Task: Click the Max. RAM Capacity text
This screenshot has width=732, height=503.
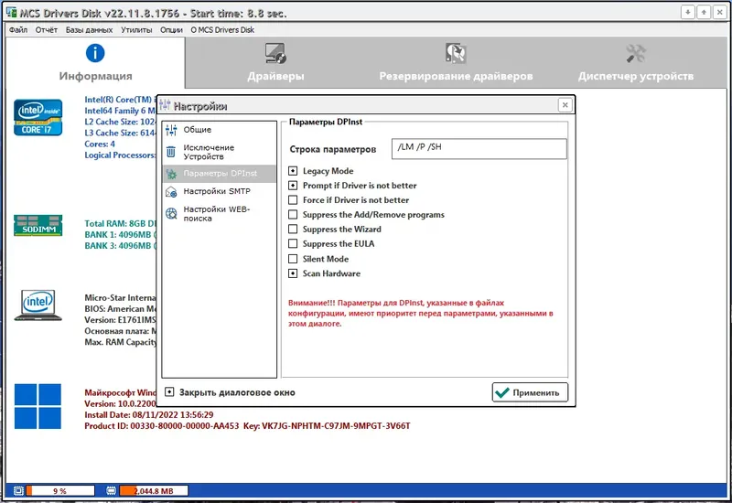Action: coord(120,342)
